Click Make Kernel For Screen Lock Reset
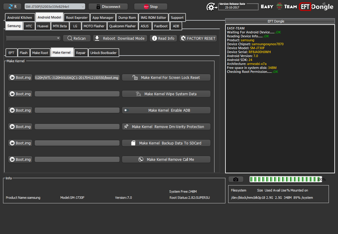338x234 pixels. click(x=166, y=78)
